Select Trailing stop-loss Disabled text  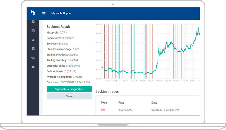pos(63,55)
